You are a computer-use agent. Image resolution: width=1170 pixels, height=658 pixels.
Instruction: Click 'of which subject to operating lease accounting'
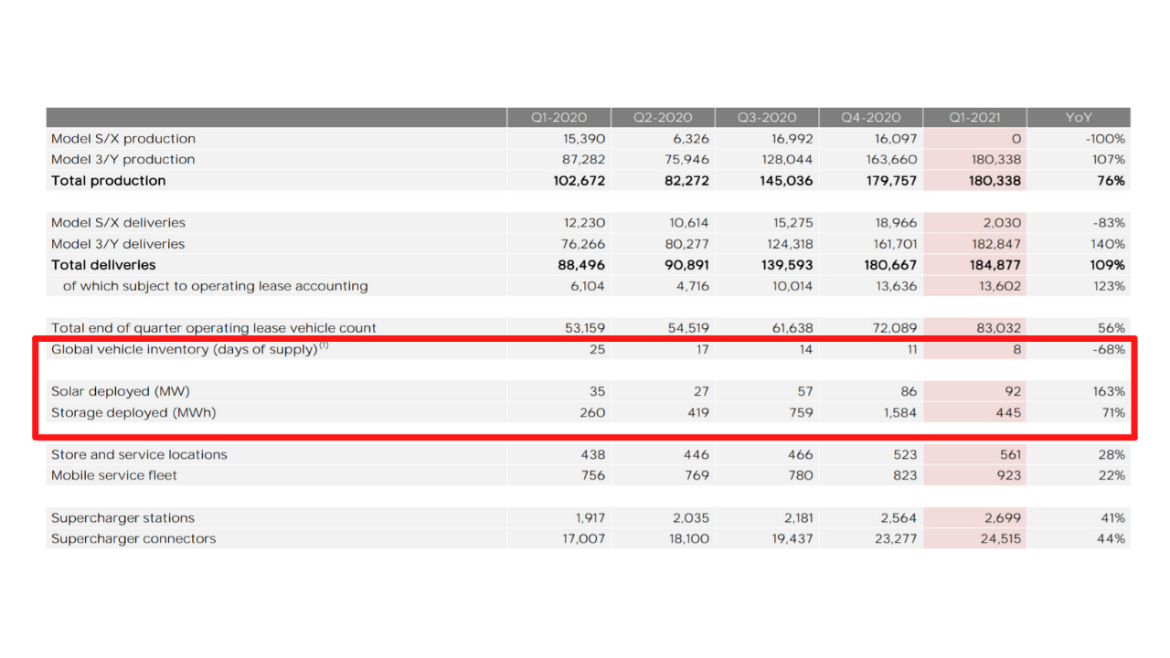[215, 286]
